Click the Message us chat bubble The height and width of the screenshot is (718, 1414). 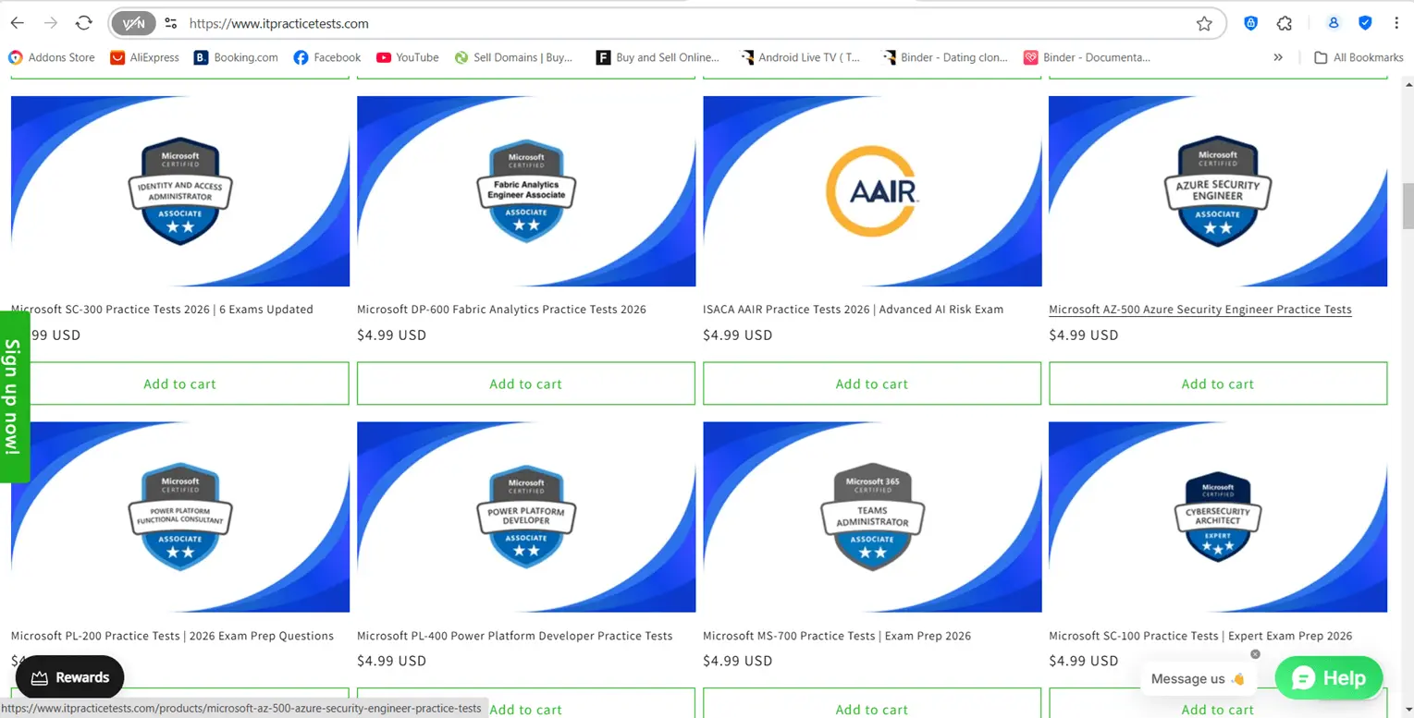[x=1198, y=679]
